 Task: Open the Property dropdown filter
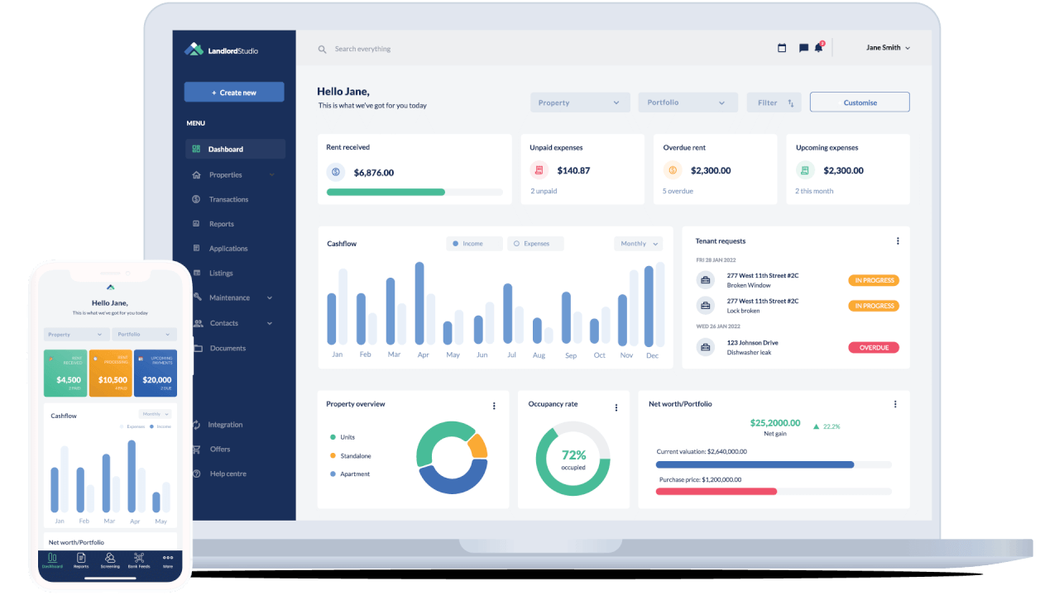579,102
